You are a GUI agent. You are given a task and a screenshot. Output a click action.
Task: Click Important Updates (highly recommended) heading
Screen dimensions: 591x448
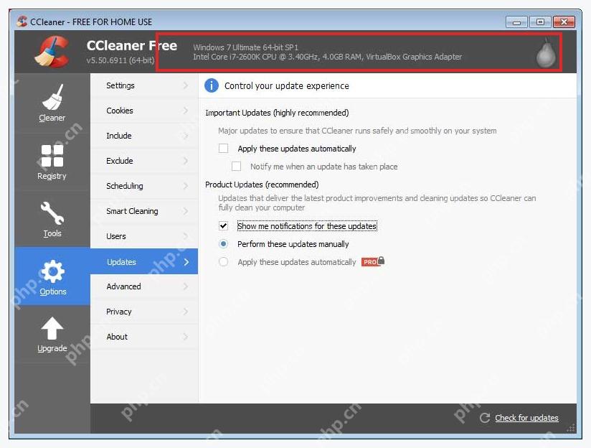click(x=277, y=113)
